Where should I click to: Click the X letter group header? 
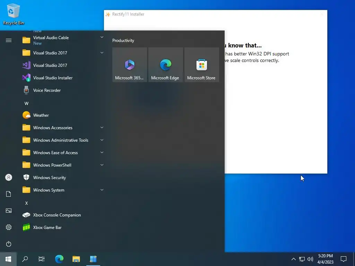point(26,203)
